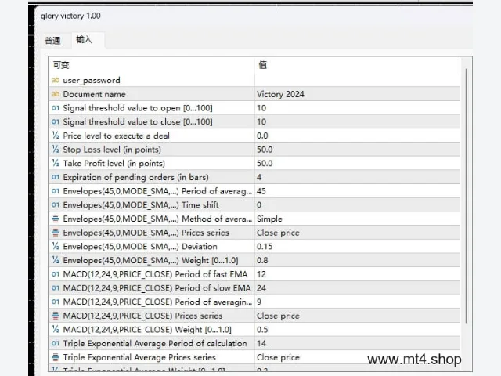Click enum icon for MACD Prices series
The image size is (501, 376).
[56, 316]
